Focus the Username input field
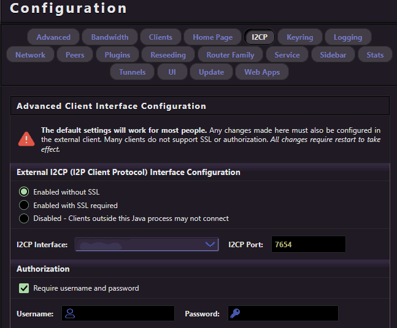 (118, 313)
